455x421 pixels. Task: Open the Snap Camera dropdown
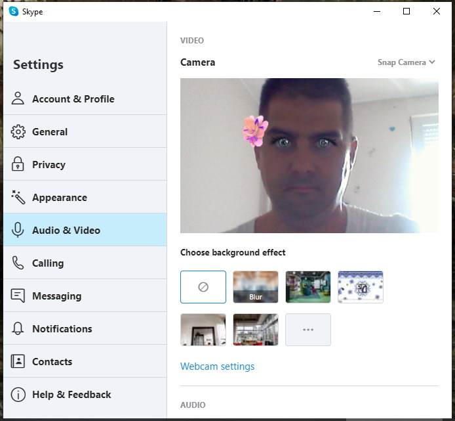pos(406,62)
